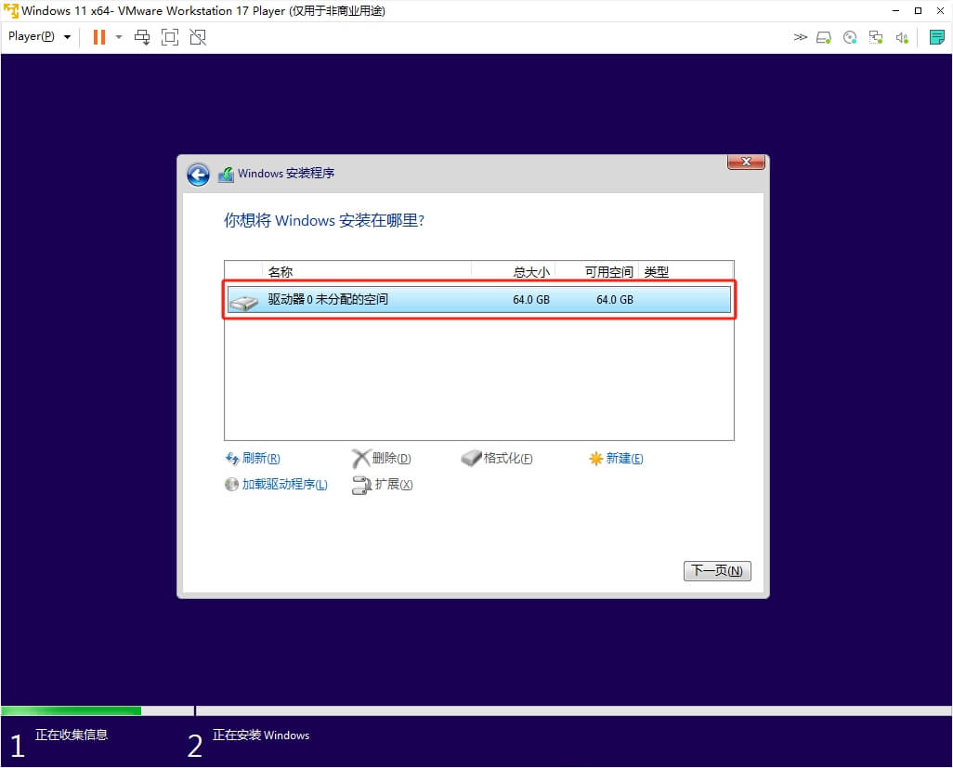Send Ctrl+Alt+Del to the VM

coord(142,37)
